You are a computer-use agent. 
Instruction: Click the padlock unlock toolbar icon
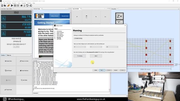coord(24,6)
